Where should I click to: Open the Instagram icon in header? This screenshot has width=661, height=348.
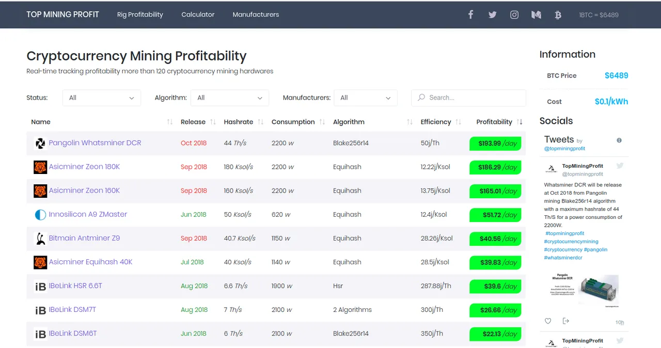pyautogui.click(x=514, y=14)
